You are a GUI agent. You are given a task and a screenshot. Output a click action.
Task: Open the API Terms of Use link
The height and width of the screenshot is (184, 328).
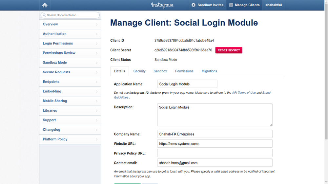coord(244,93)
